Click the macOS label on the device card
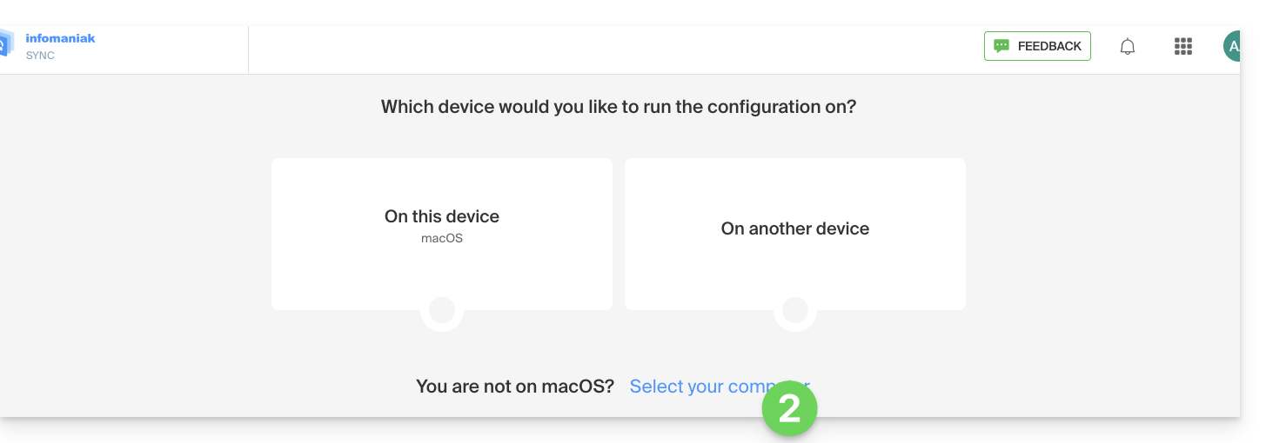The height and width of the screenshot is (443, 1266). [442, 238]
